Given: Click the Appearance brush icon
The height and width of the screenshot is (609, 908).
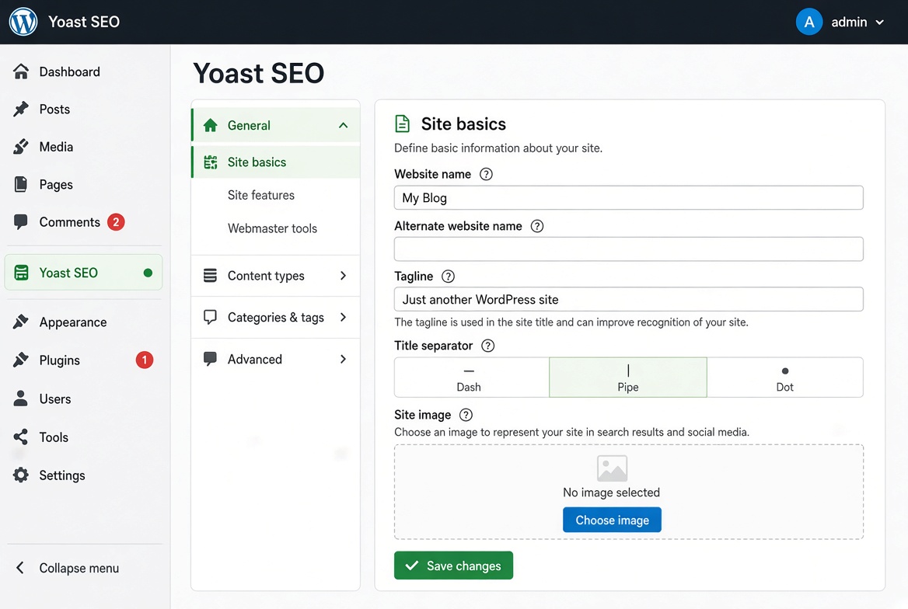Looking at the screenshot, I should 21,322.
